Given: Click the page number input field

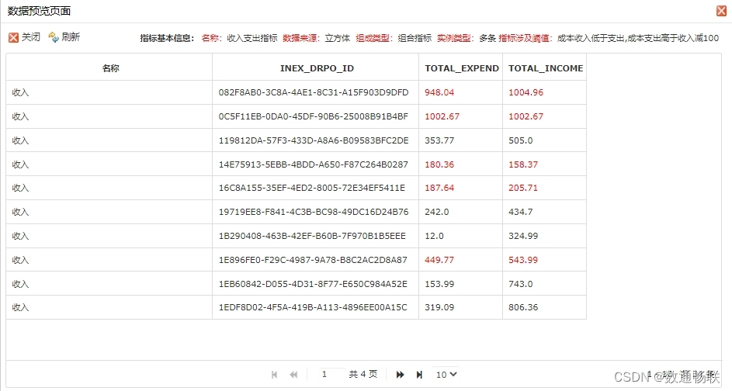Looking at the screenshot, I should pos(332,374).
